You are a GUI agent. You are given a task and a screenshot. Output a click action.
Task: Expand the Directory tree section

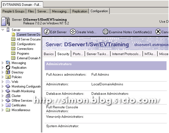3,72
